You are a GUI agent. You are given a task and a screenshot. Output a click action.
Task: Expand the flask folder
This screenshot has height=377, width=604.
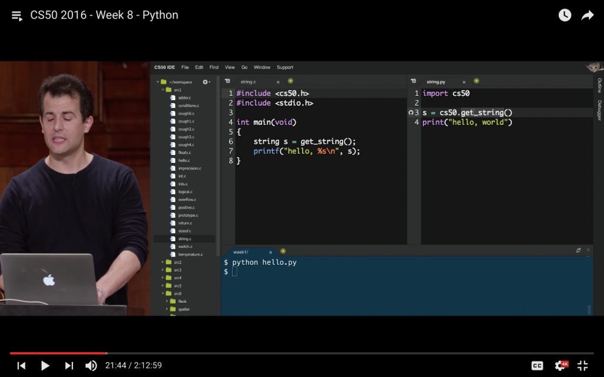pyautogui.click(x=167, y=301)
